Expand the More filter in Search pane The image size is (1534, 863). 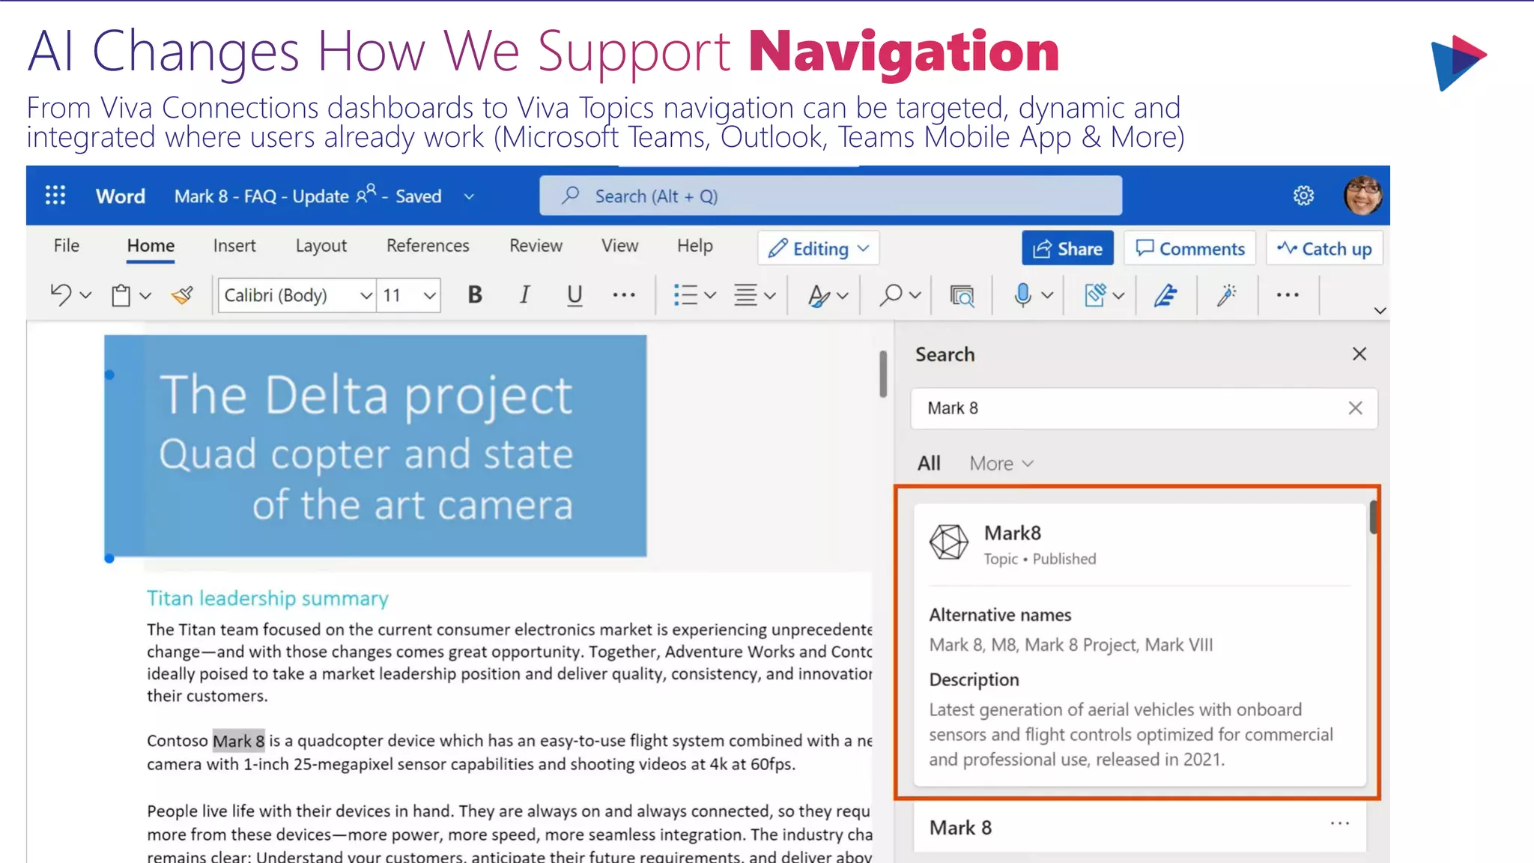pos(1001,464)
